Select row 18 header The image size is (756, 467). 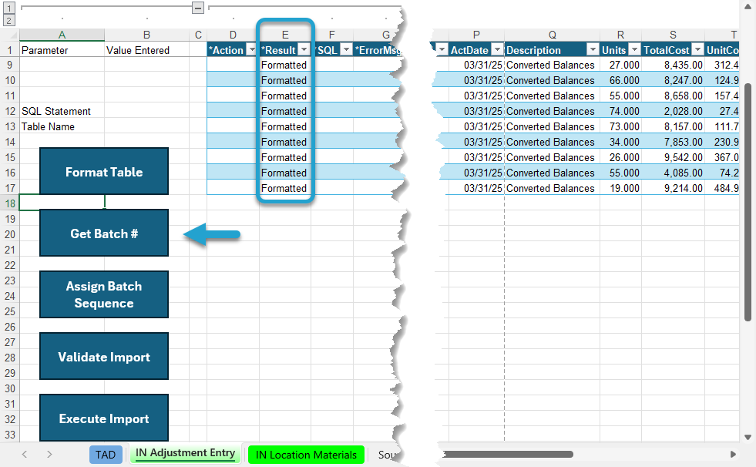(10, 203)
